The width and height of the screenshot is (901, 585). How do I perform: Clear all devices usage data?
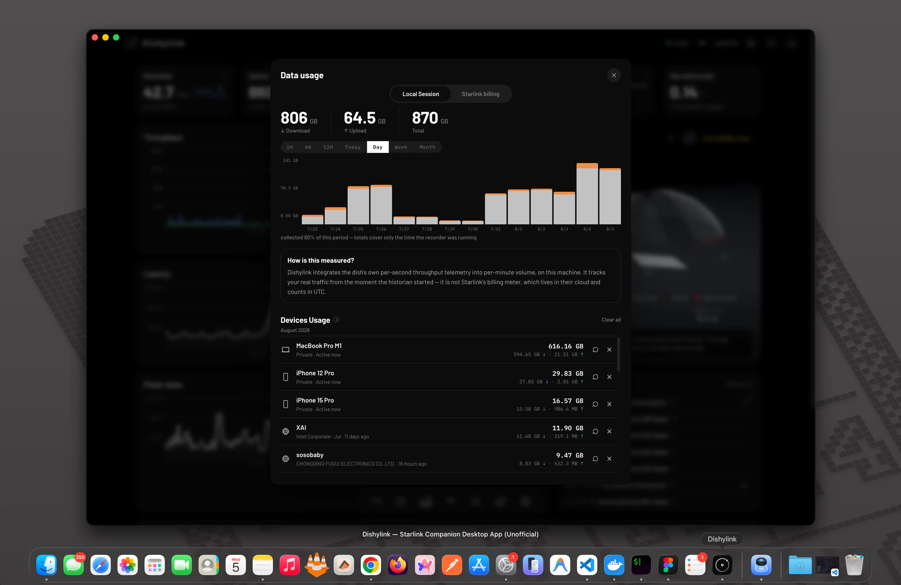tap(611, 320)
